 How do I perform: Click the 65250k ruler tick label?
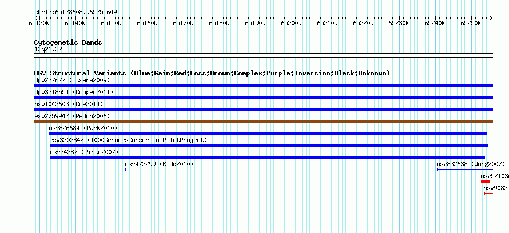point(471,23)
